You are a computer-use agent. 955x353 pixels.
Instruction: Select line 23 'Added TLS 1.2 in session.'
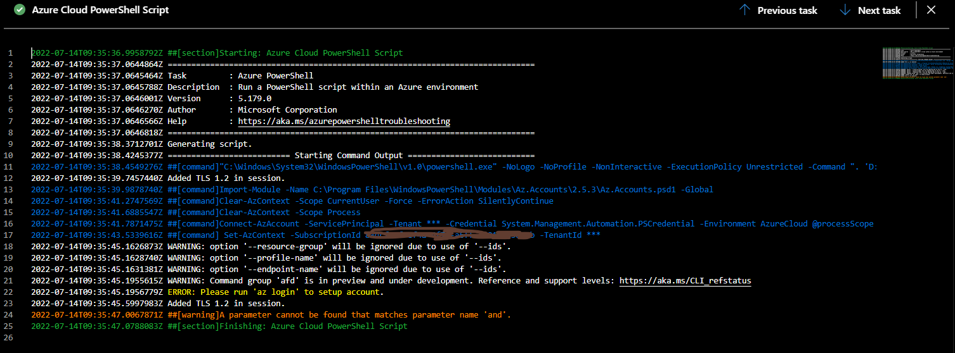[158, 303]
